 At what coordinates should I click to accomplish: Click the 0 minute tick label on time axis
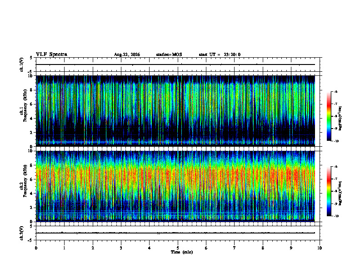pos(36,248)
